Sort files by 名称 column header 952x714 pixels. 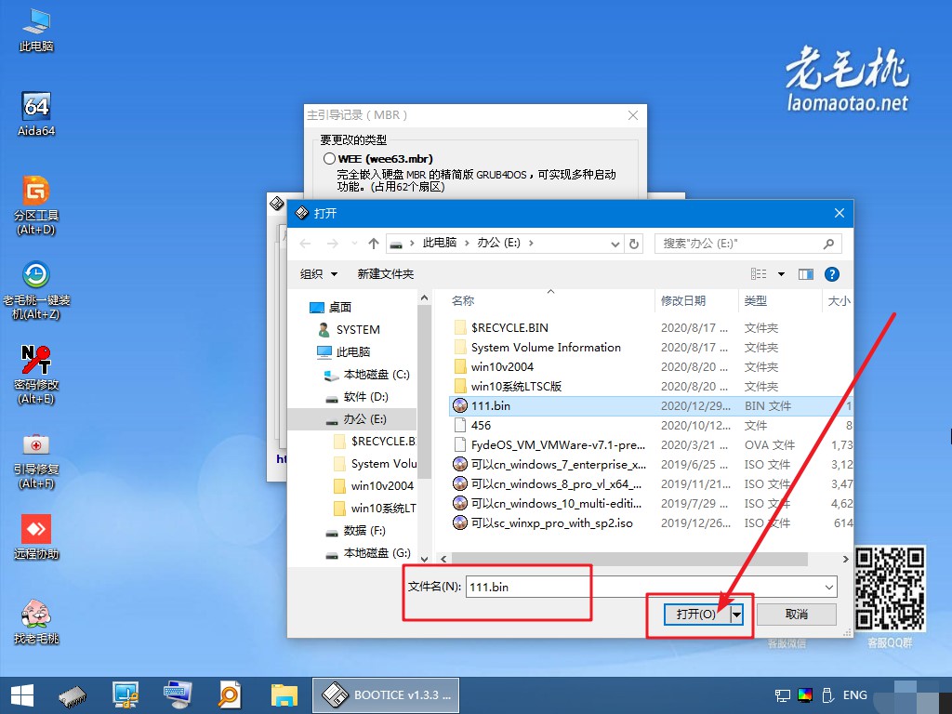463,300
